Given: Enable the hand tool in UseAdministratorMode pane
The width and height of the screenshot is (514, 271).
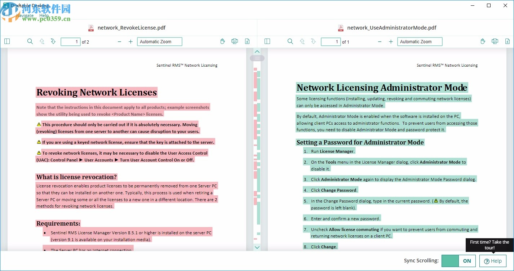Looking at the screenshot, I should pyautogui.click(x=483, y=41).
